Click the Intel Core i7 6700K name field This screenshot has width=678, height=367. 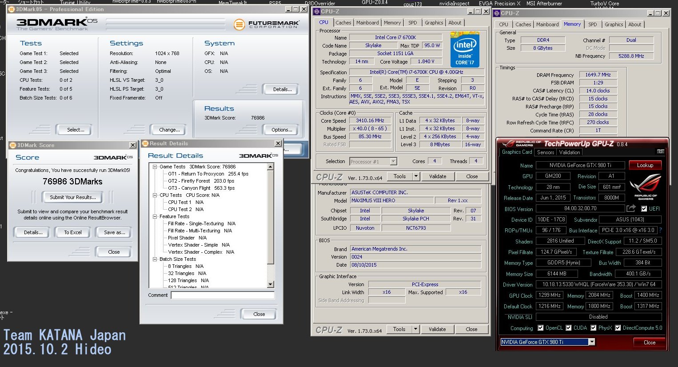coord(395,37)
